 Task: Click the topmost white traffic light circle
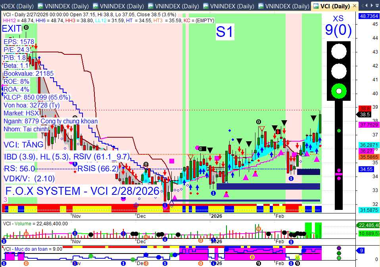(x=339, y=51)
